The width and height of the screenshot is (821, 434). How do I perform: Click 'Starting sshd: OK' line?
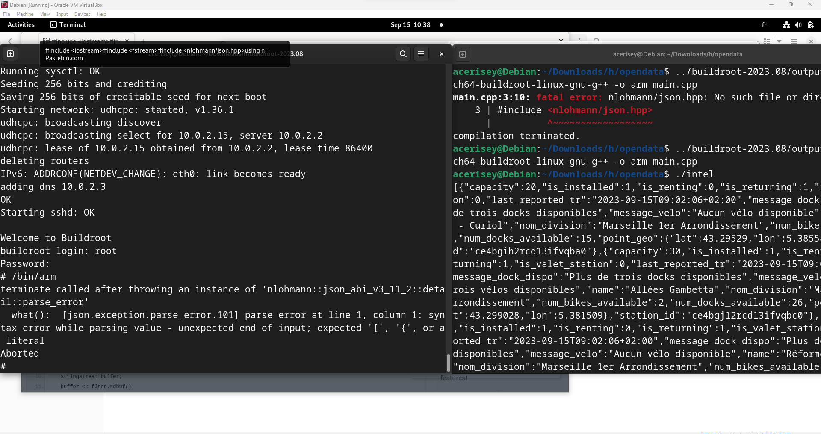click(x=47, y=213)
